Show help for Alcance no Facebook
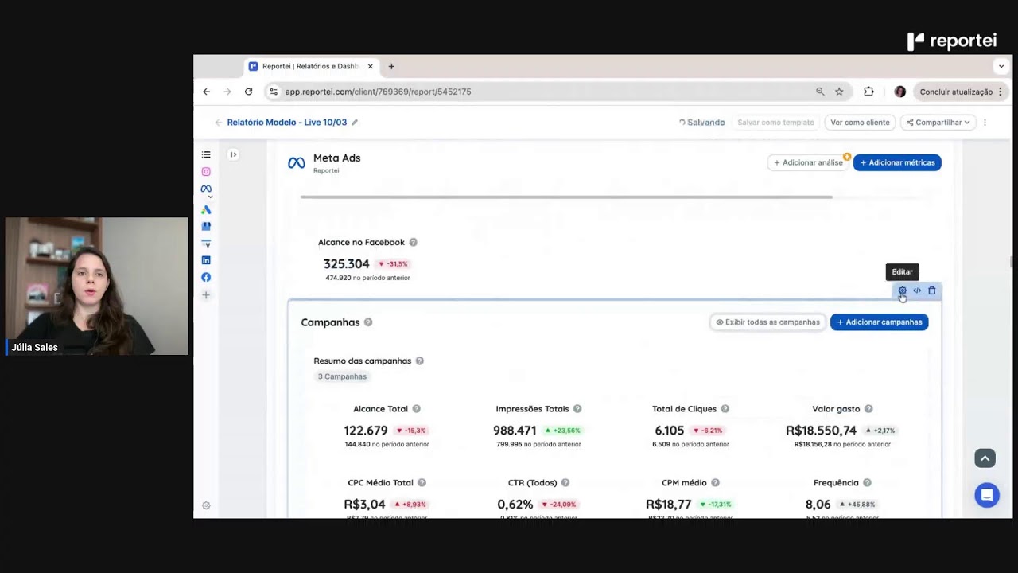The width and height of the screenshot is (1018, 573). click(413, 242)
